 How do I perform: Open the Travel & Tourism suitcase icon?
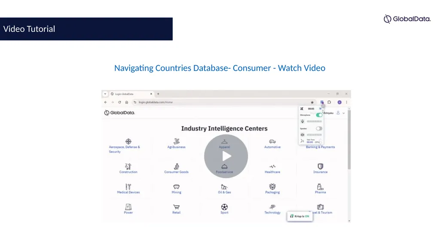click(x=320, y=207)
